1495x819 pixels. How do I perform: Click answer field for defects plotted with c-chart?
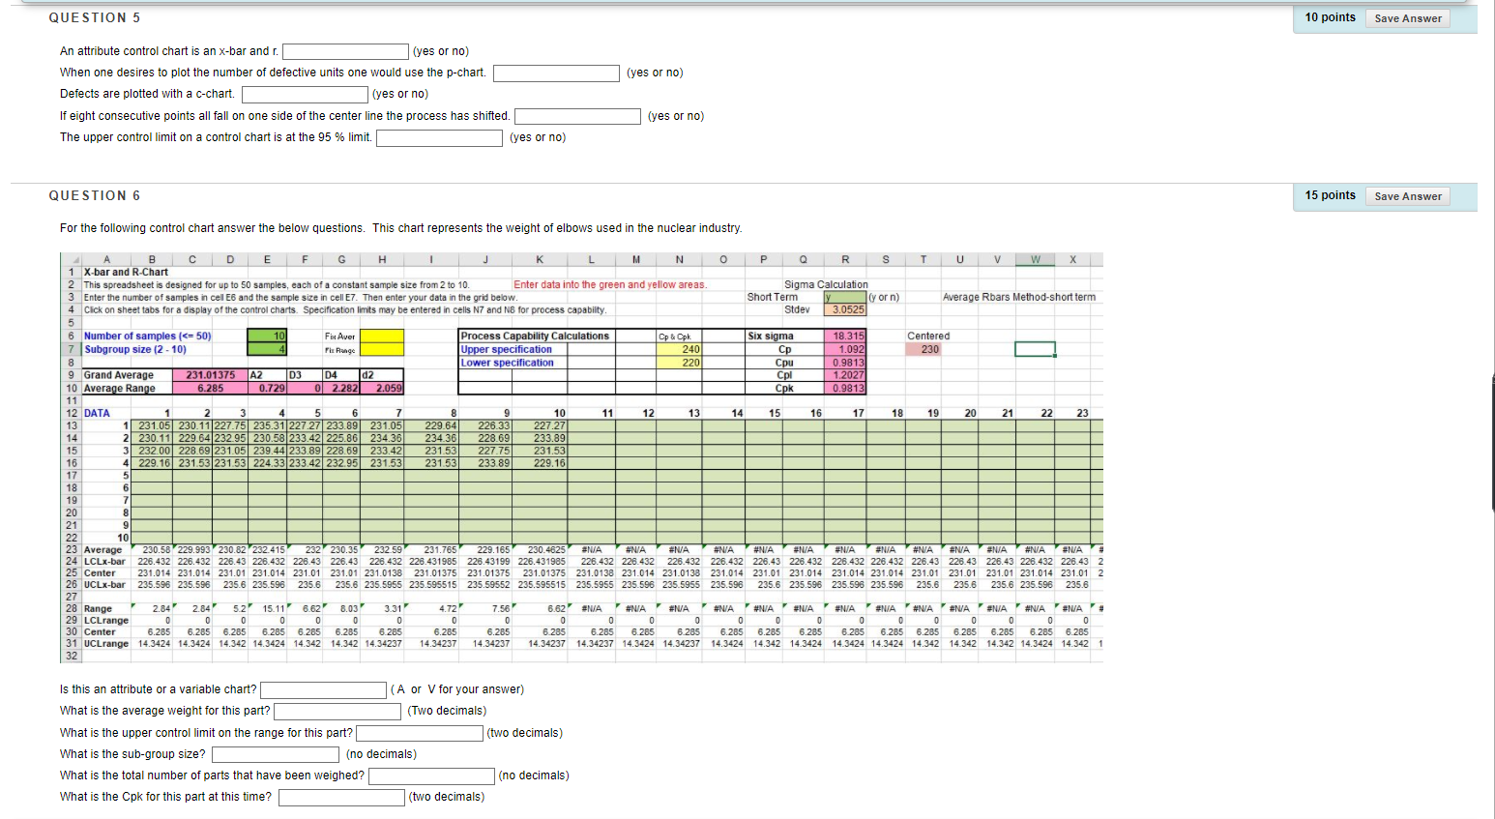(305, 94)
